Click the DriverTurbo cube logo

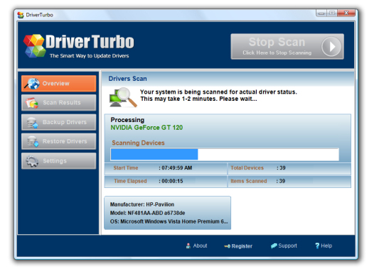point(35,45)
